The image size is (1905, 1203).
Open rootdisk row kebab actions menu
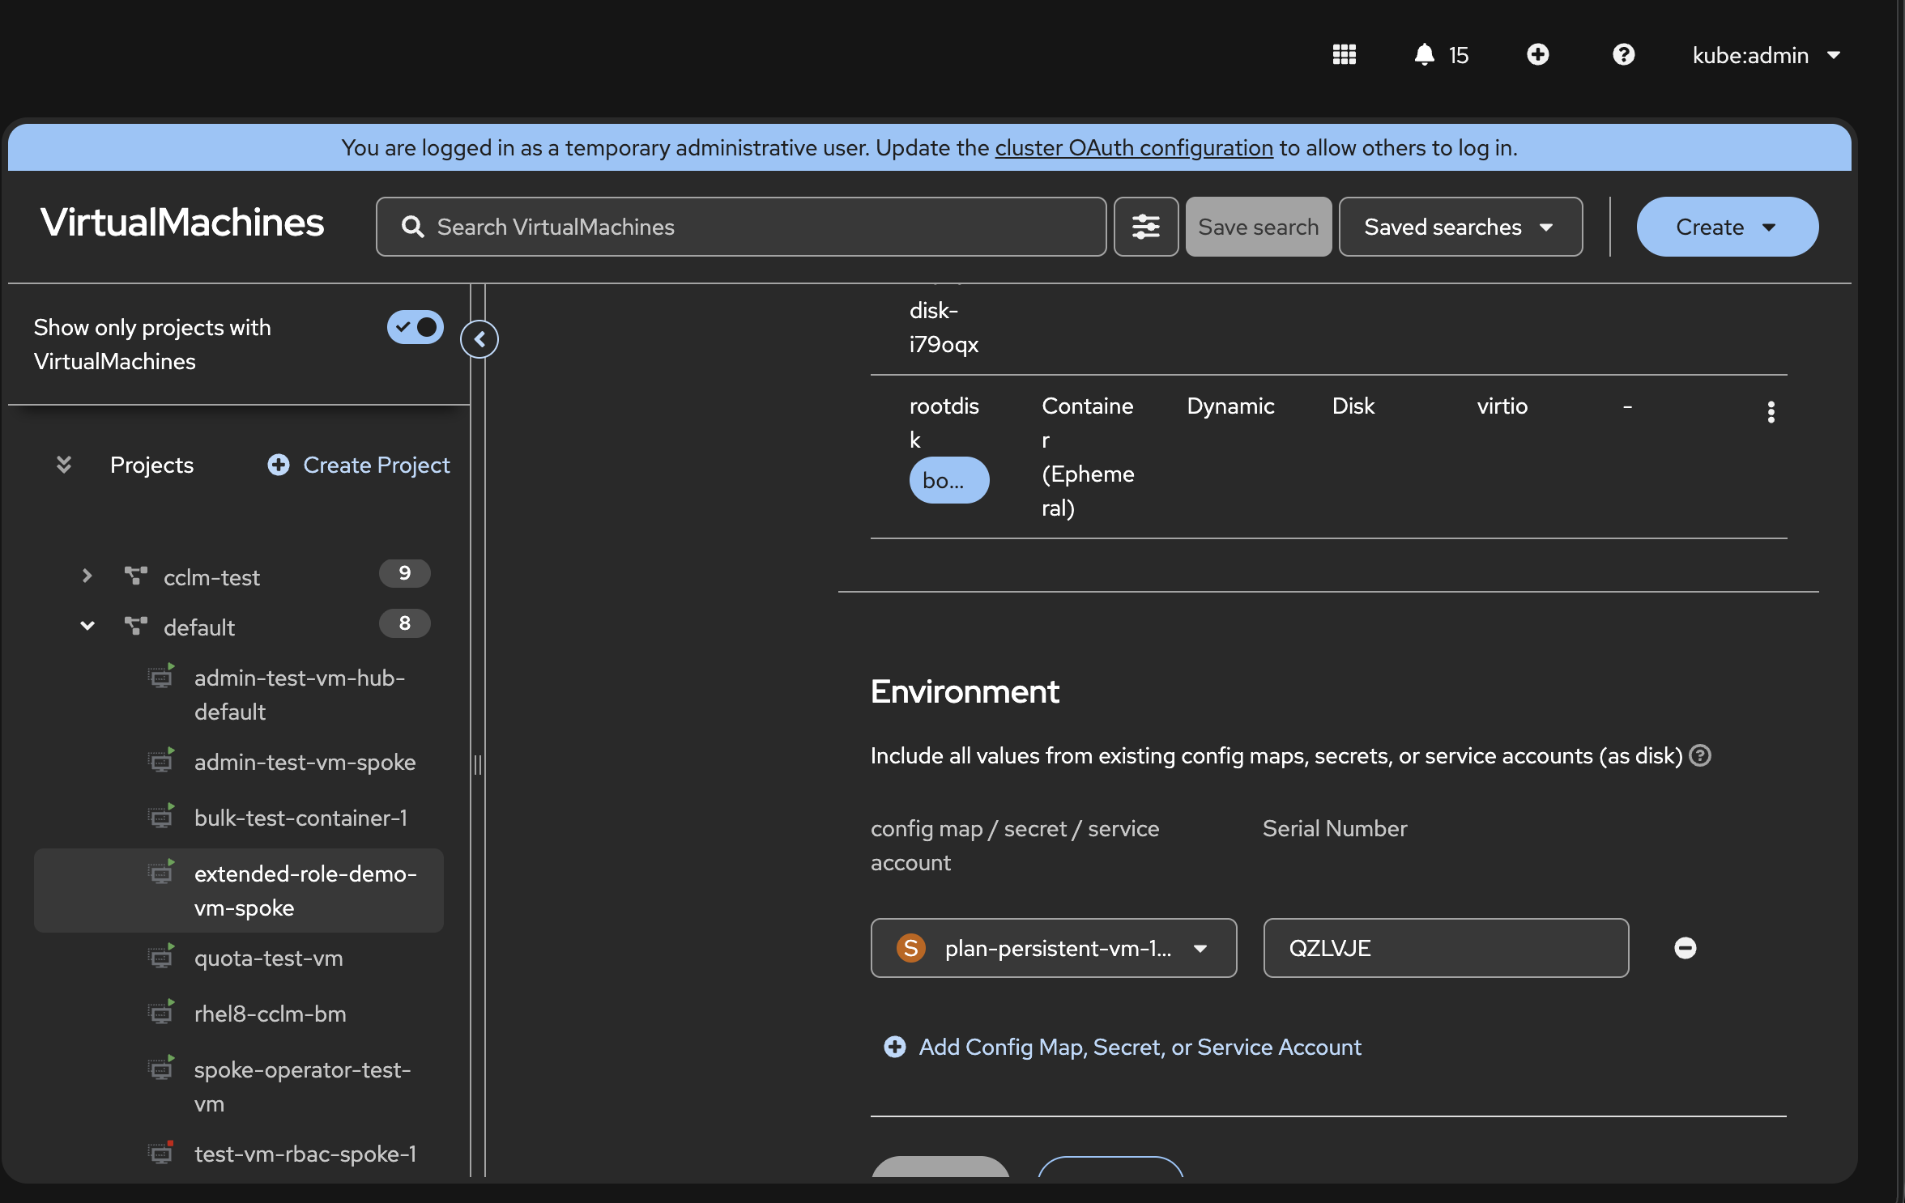1771,412
